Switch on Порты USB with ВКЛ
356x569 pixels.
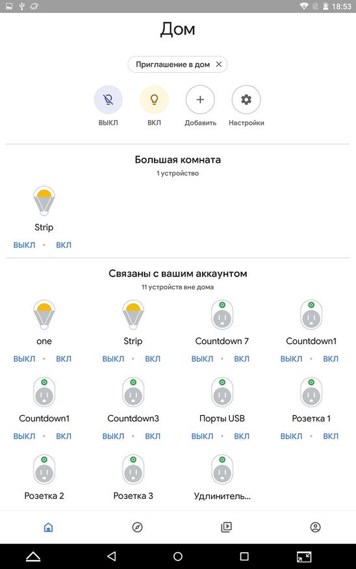pyautogui.click(x=242, y=436)
